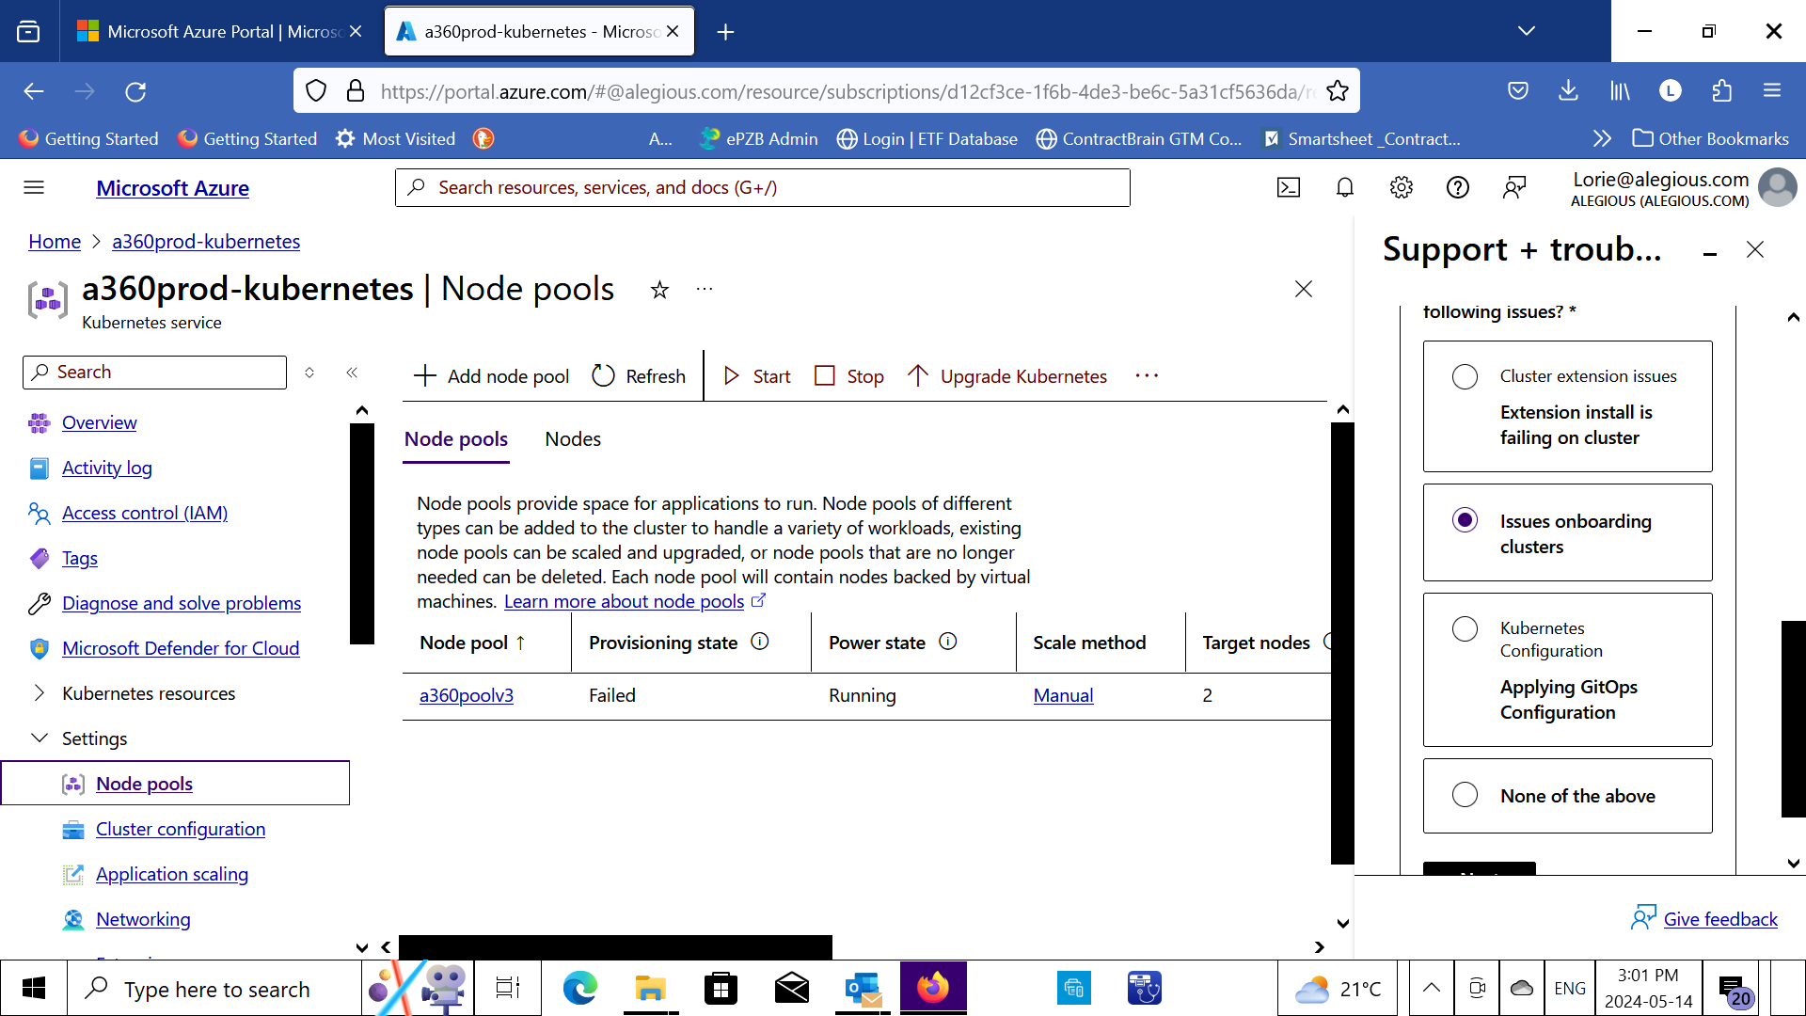
Task: Switch to the Microsoft Azure Portal browser tab
Action: pos(219,31)
